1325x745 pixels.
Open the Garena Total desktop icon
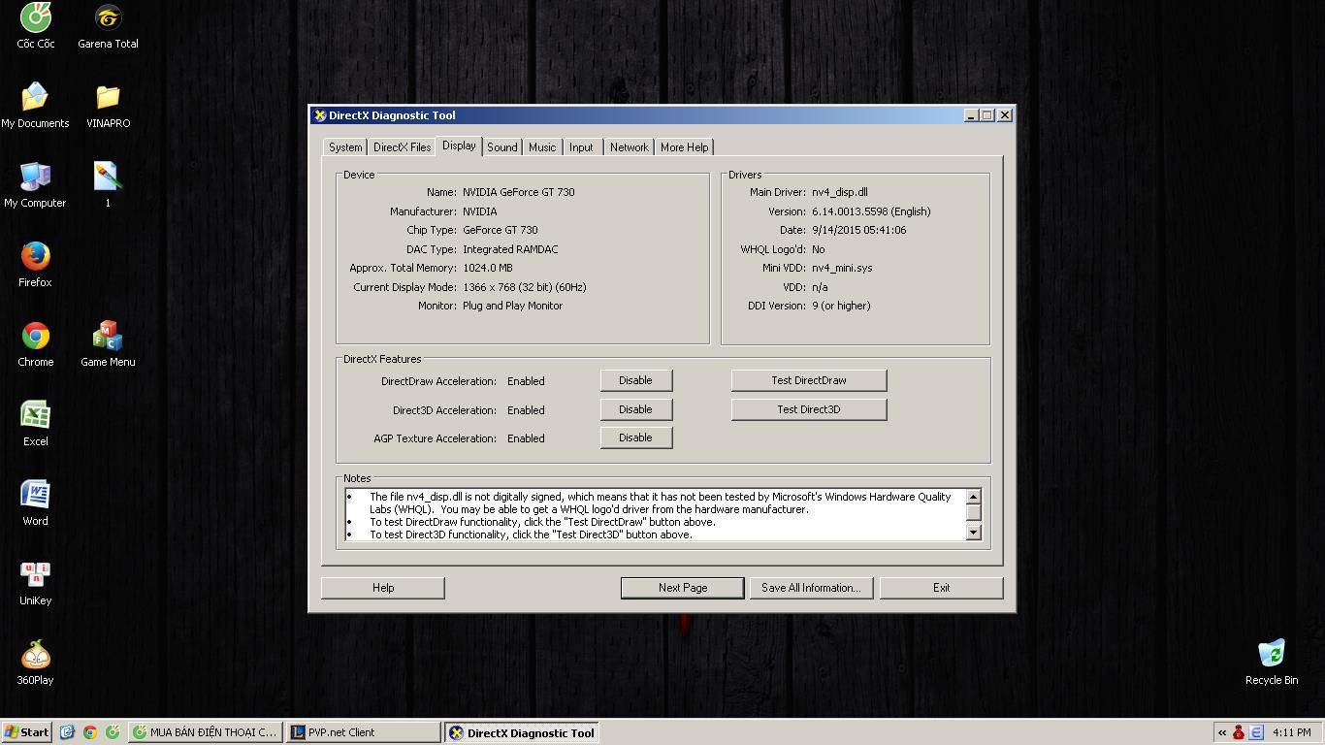(x=108, y=17)
